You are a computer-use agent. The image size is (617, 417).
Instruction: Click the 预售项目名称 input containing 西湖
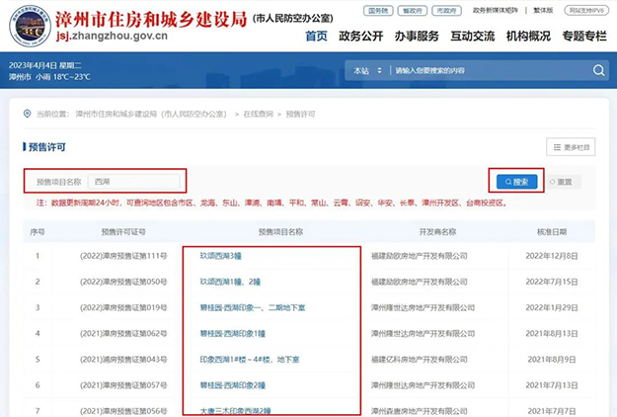(x=134, y=182)
